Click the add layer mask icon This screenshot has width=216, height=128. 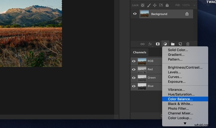coord(158,44)
